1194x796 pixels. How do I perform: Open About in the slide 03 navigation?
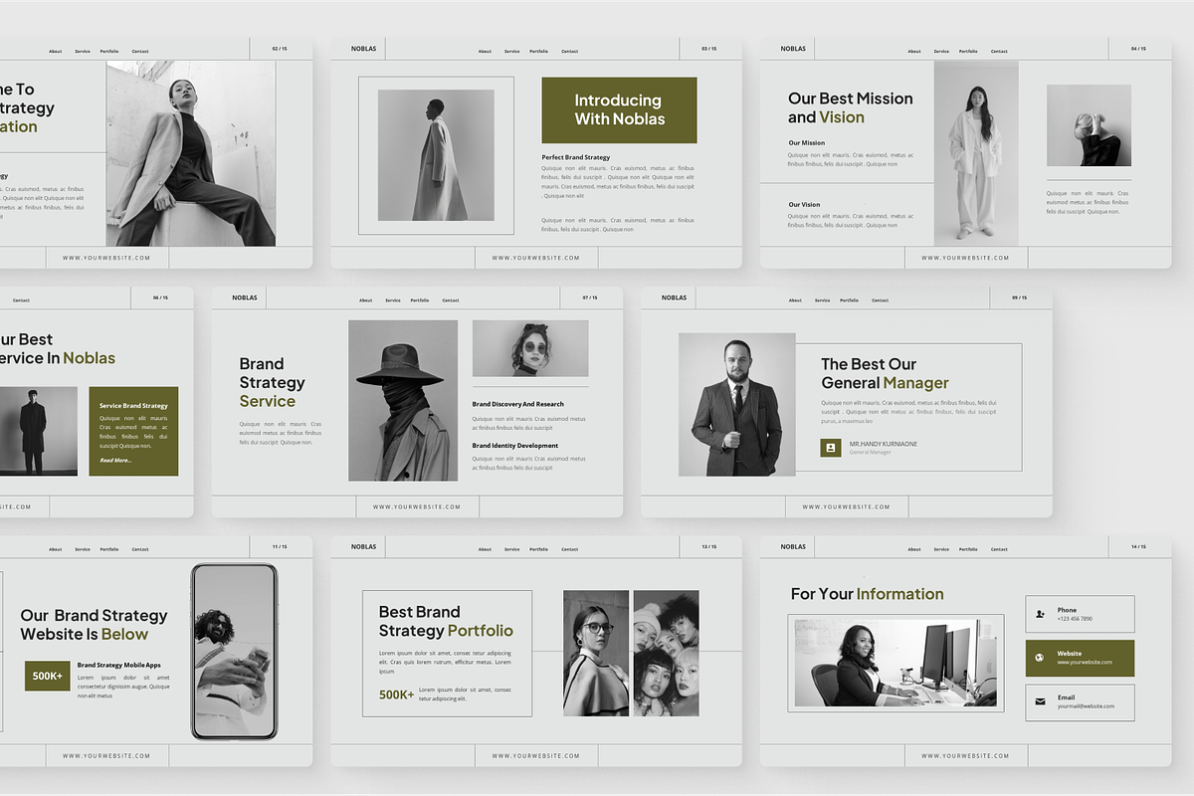485,51
